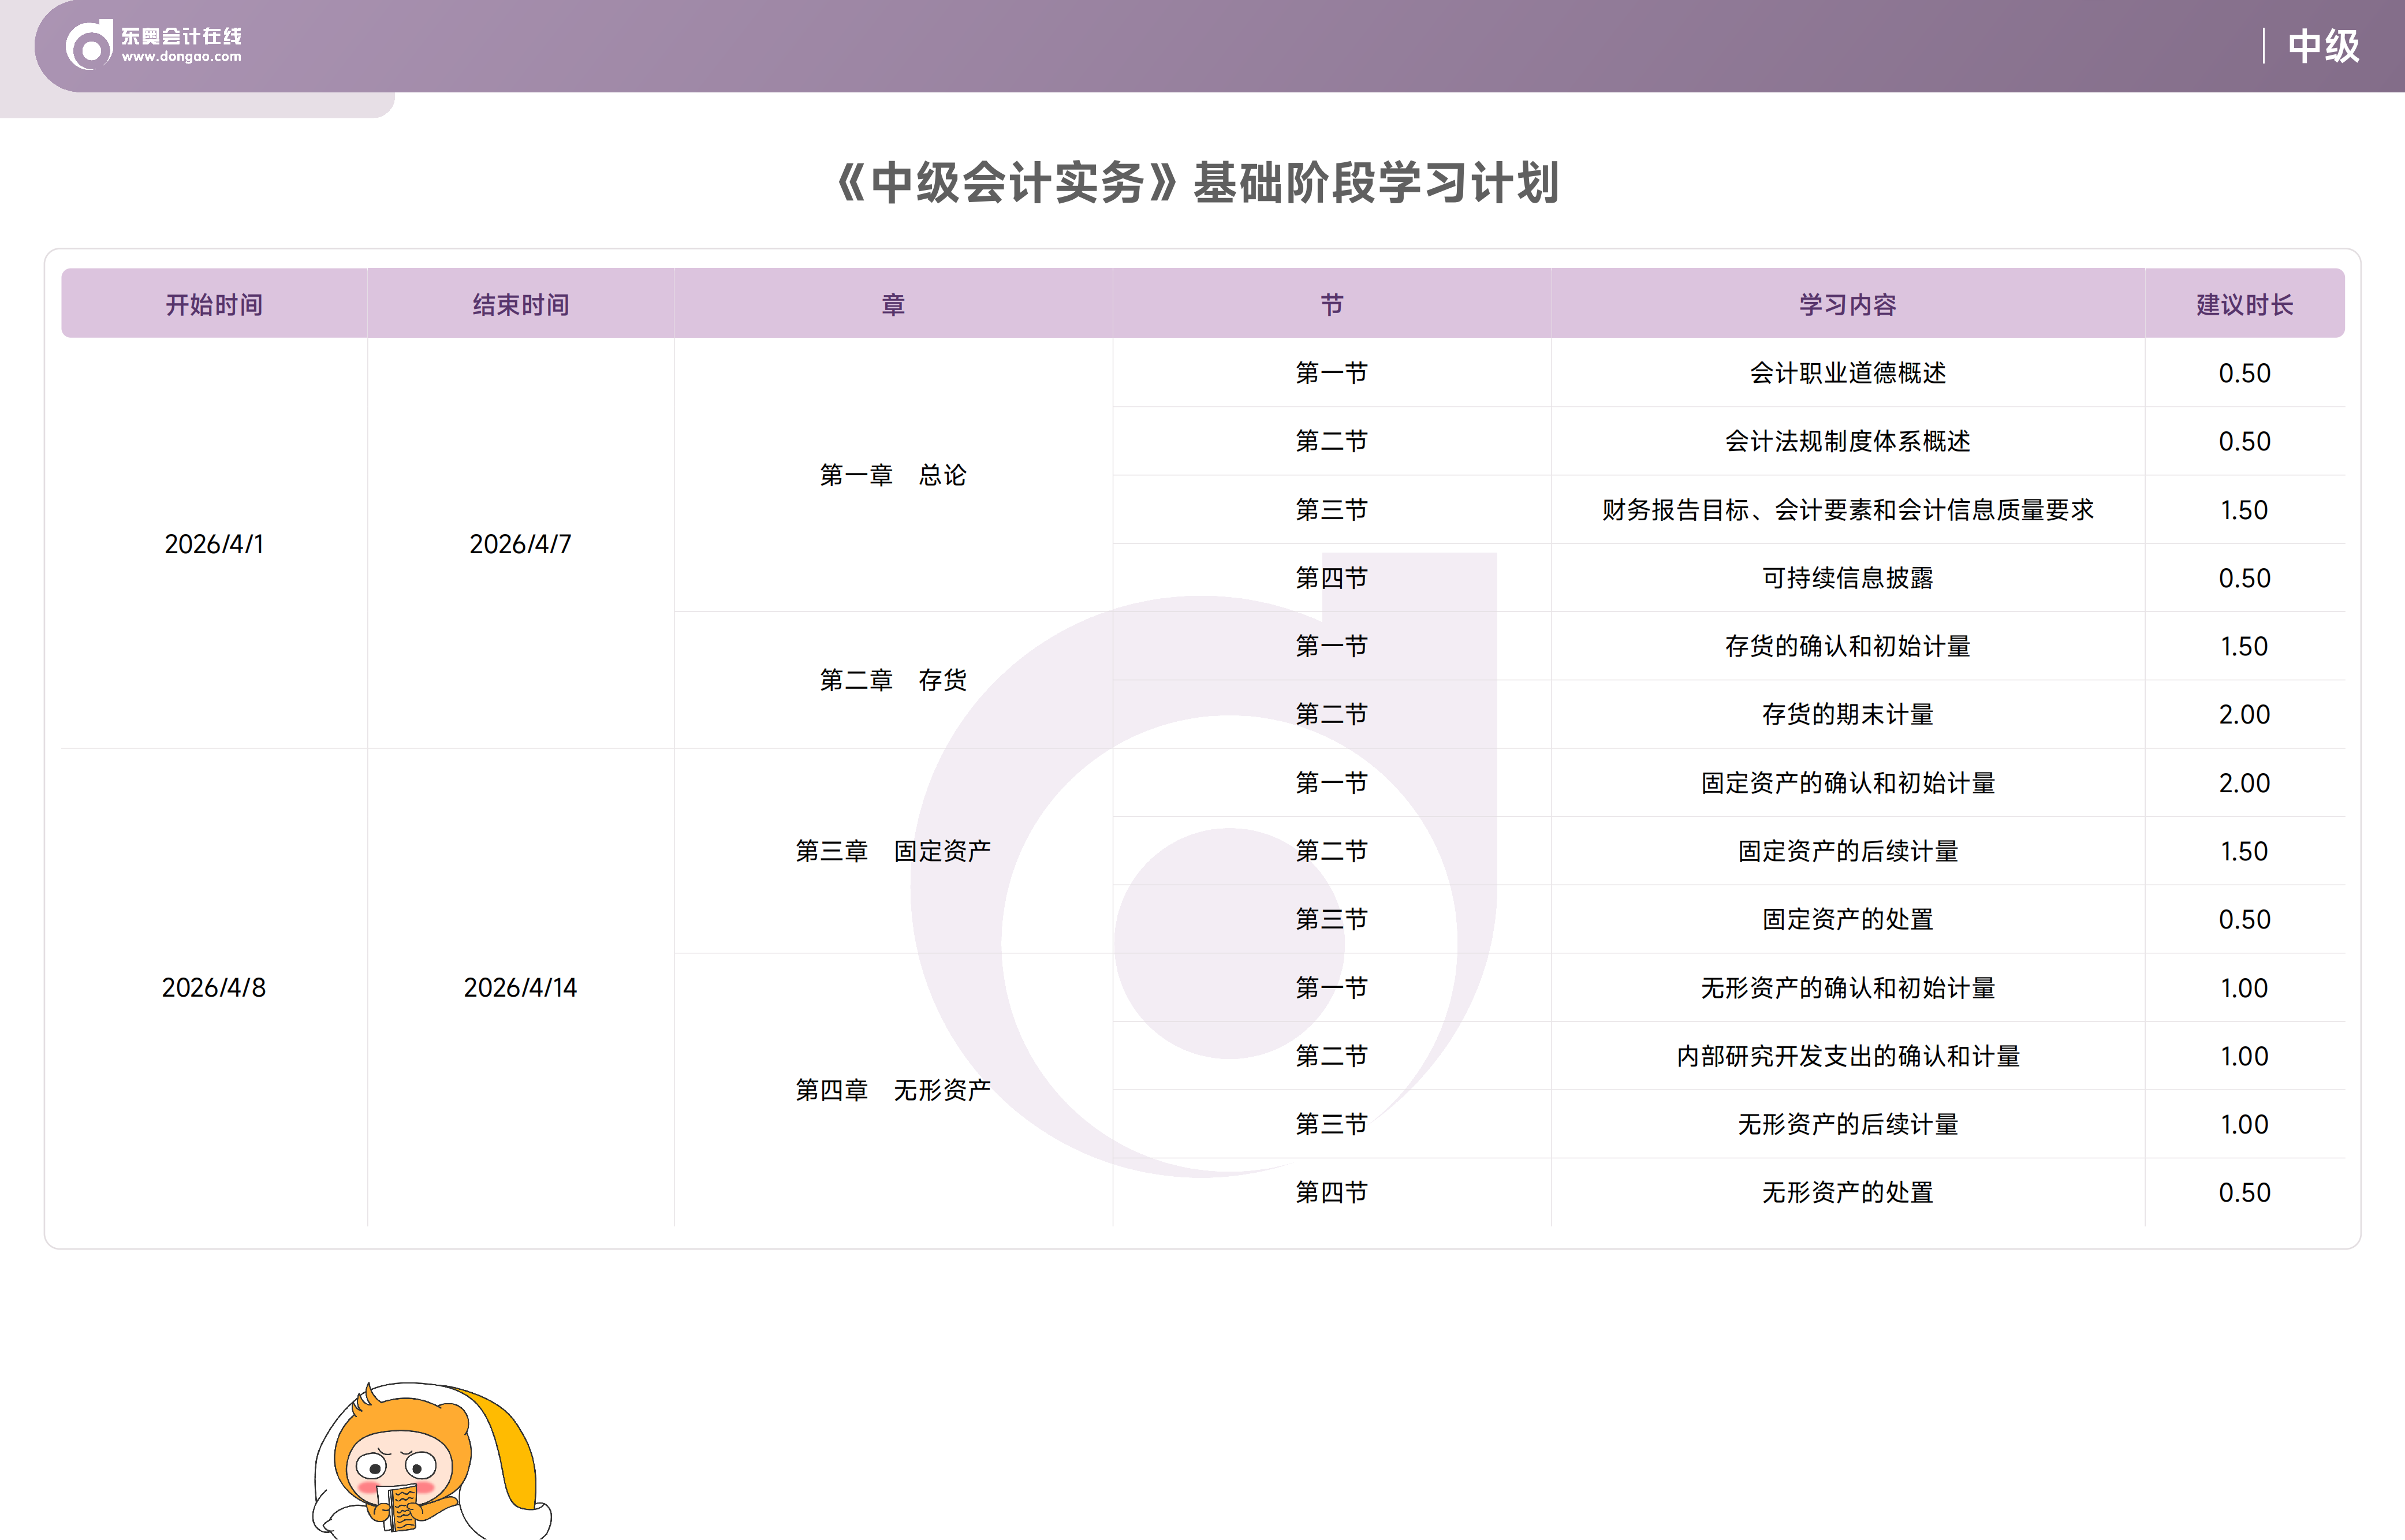2405x1540 pixels.
Task: Select 会计职业道德概述 study content
Action: (x=1847, y=373)
